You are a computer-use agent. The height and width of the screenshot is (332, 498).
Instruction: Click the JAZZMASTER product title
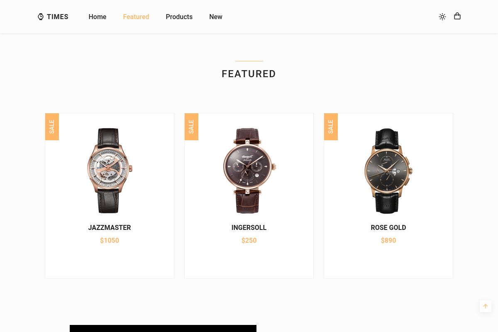coord(110,227)
